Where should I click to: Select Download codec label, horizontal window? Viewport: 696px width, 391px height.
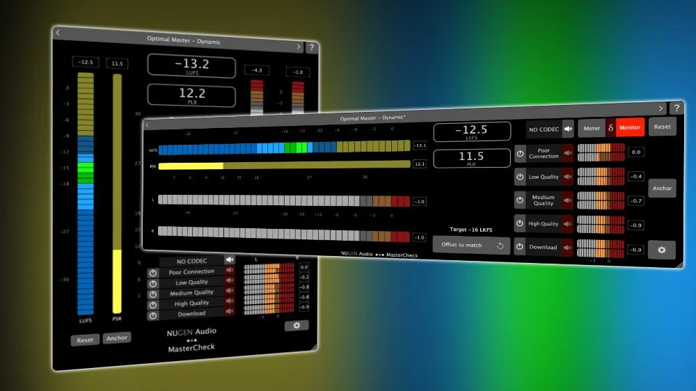coord(544,247)
